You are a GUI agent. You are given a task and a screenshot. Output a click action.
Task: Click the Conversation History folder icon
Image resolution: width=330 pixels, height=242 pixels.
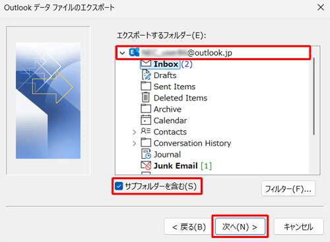click(146, 143)
